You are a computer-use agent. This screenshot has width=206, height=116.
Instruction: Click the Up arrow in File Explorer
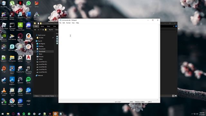43,30
